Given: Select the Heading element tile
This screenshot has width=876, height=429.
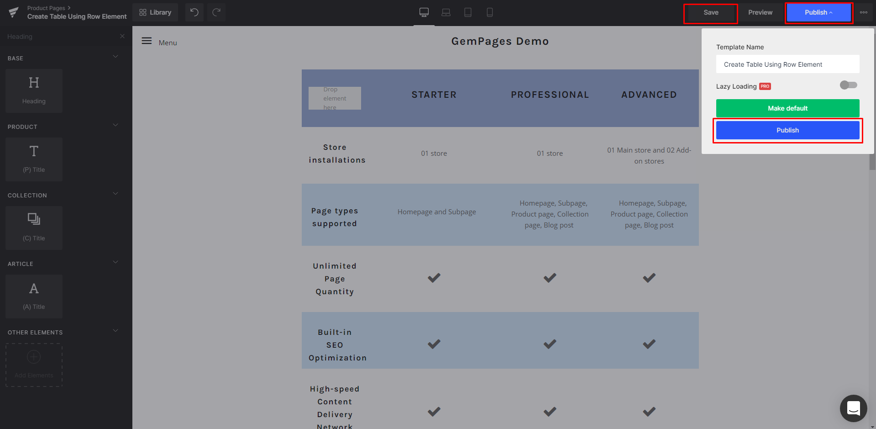Looking at the screenshot, I should pyautogui.click(x=34, y=90).
